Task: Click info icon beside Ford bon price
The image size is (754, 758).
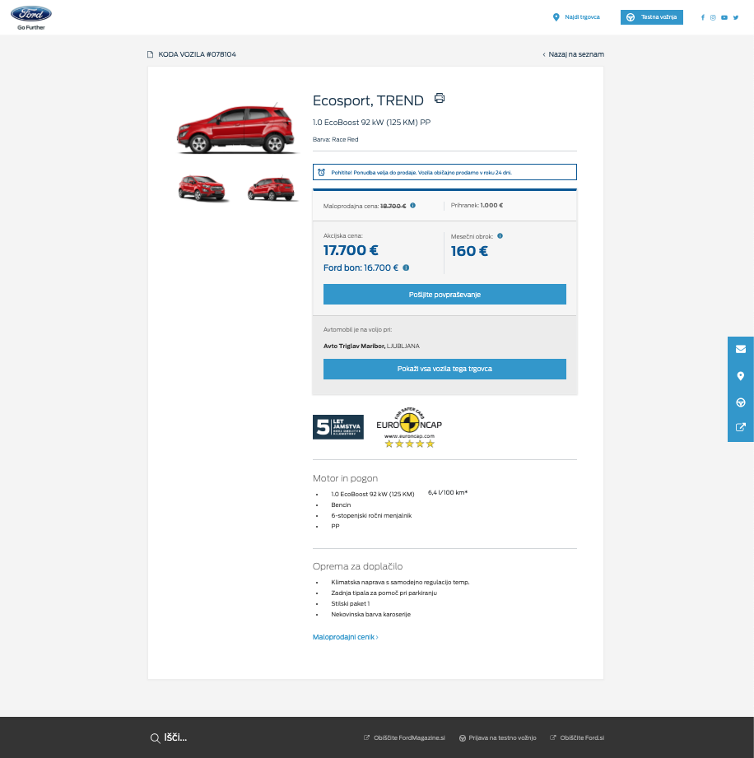Action: 407,267
